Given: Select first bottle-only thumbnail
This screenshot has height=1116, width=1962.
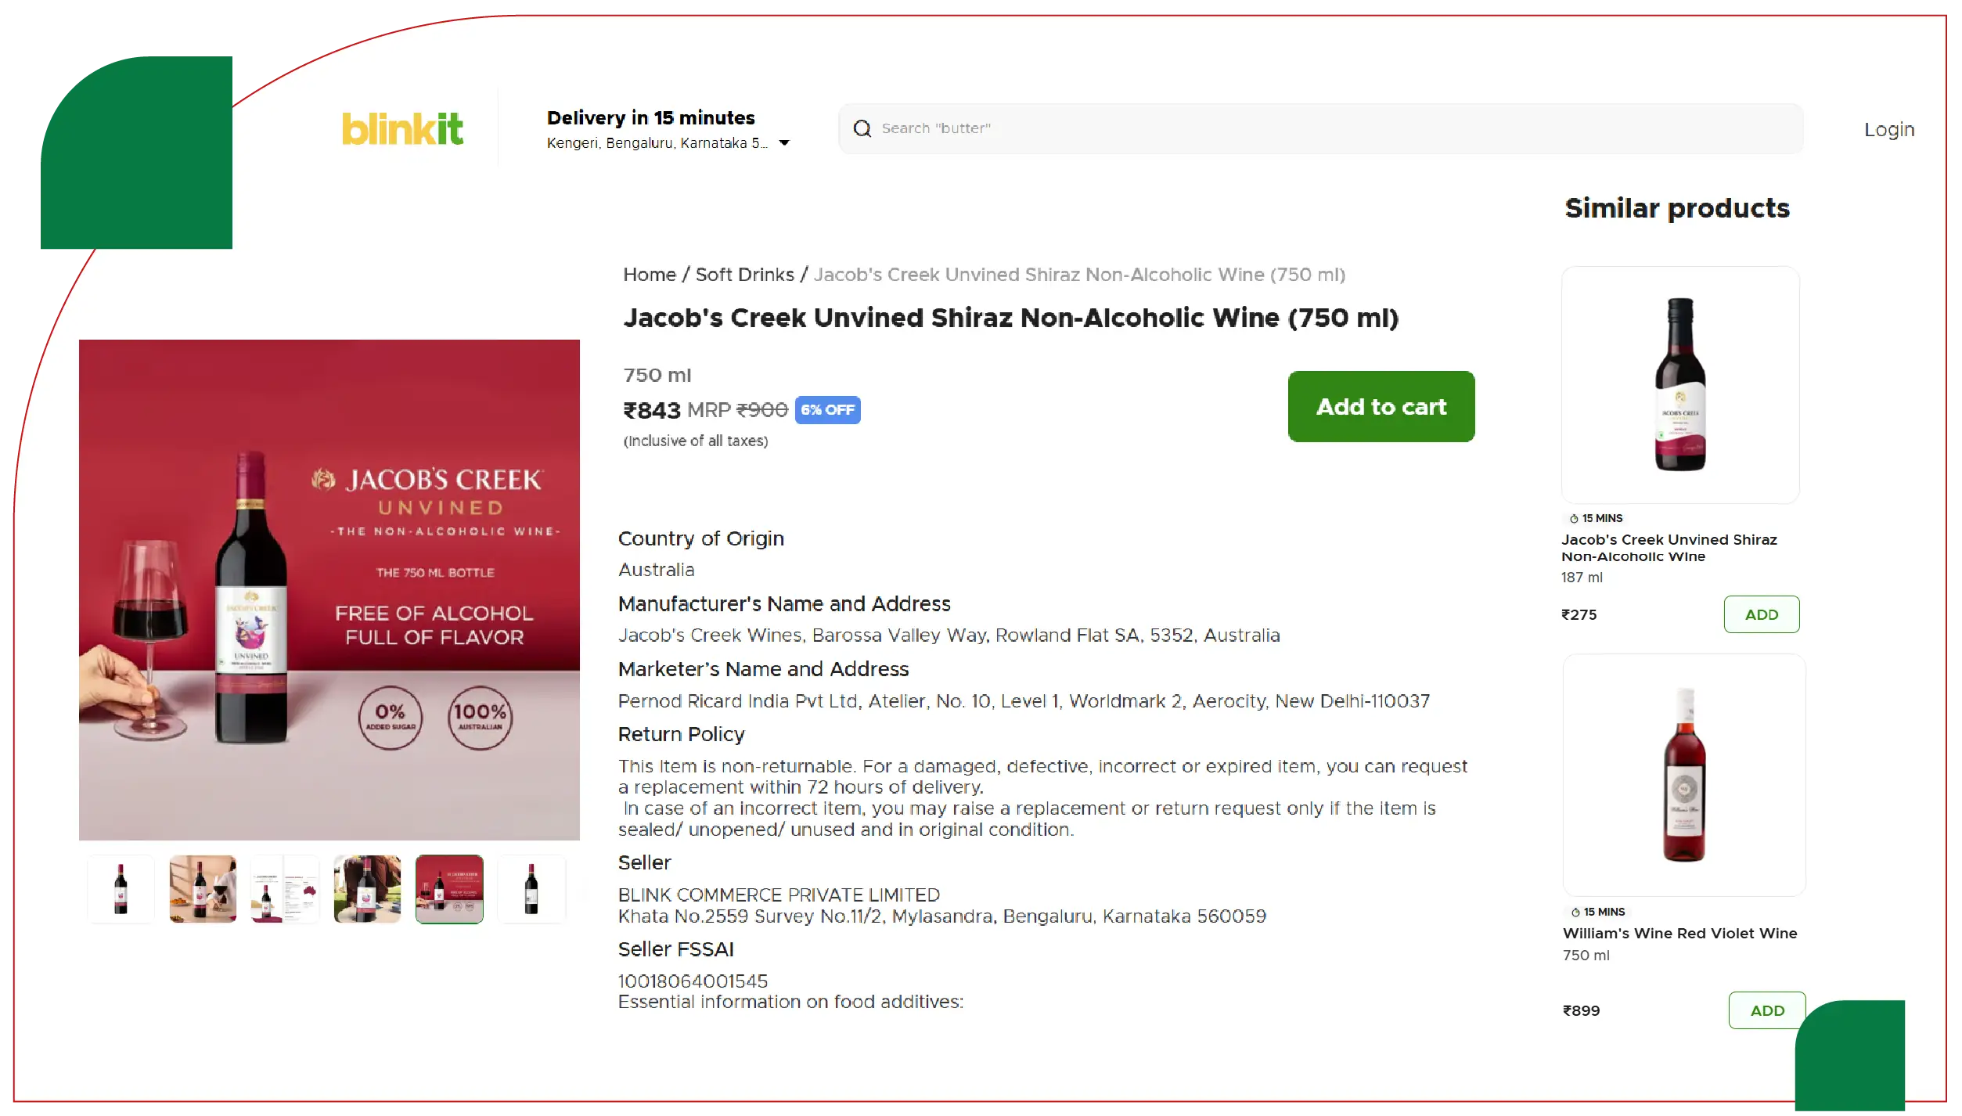Looking at the screenshot, I should (121, 889).
